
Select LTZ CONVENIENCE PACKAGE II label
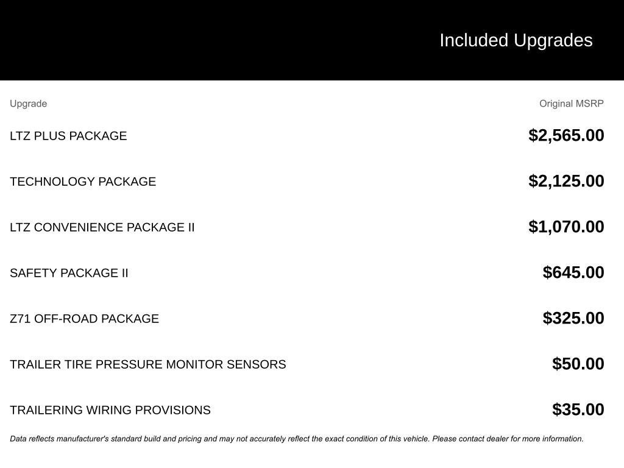[102, 227]
